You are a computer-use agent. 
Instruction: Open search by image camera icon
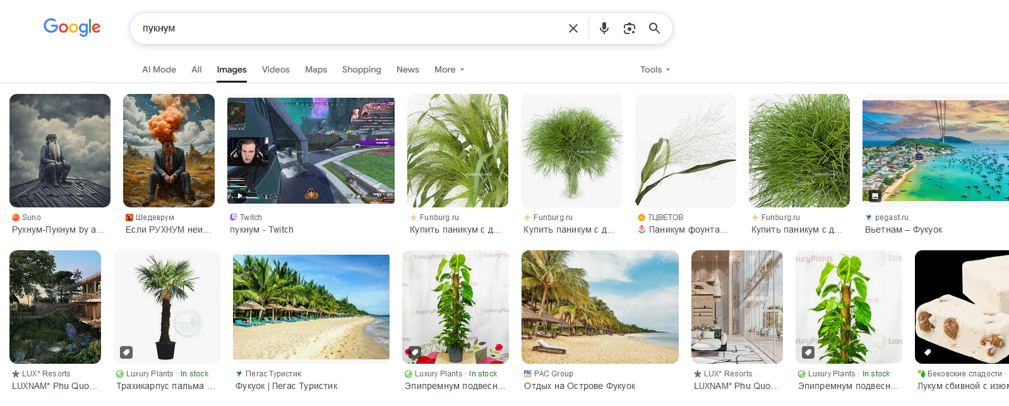click(x=630, y=28)
